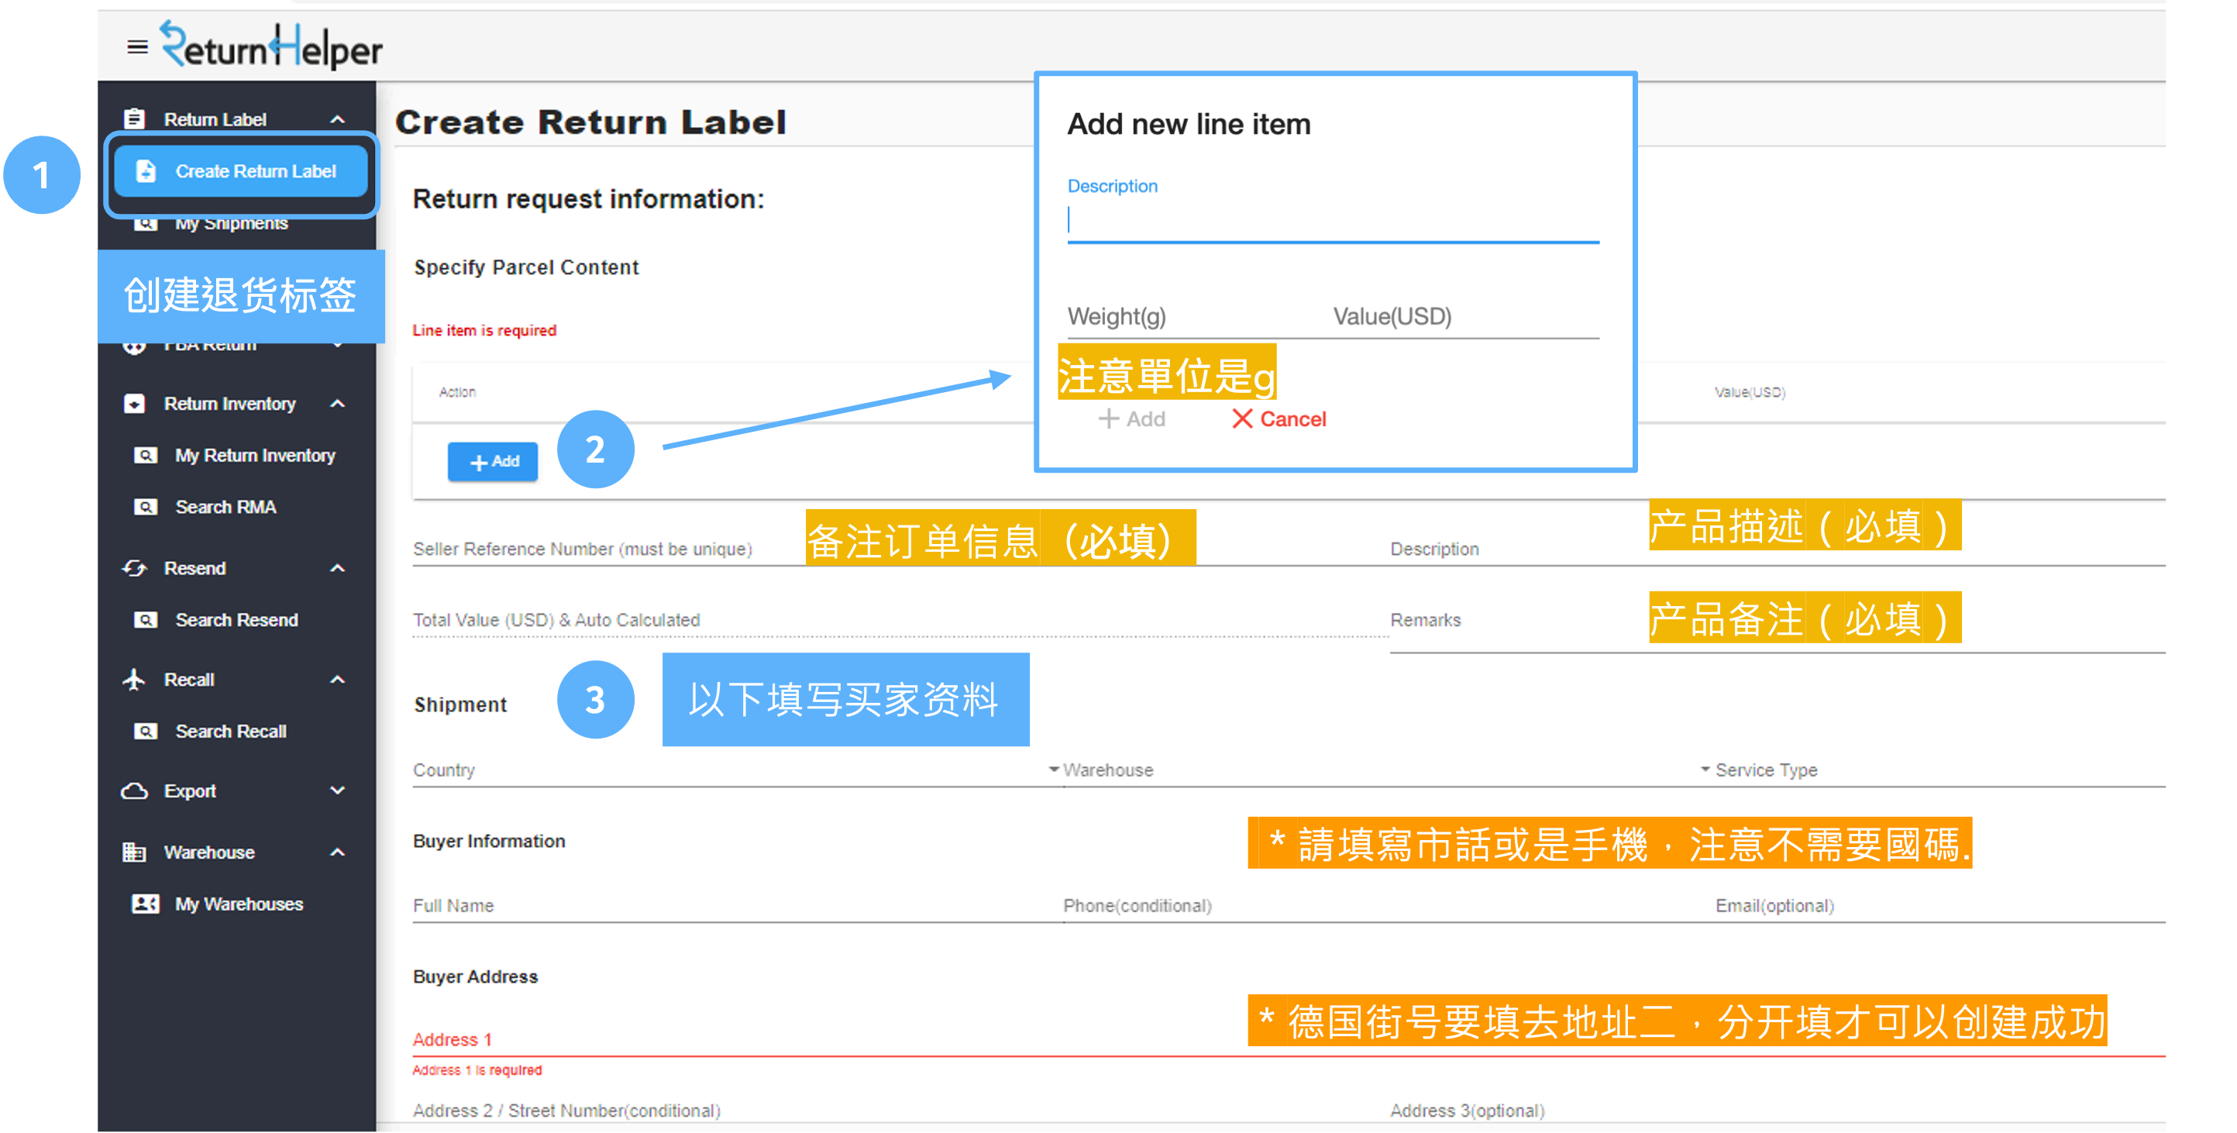Click the My Warehouses contact icon
The width and height of the screenshot is (2237, 1133).
(x=144, y=904)
